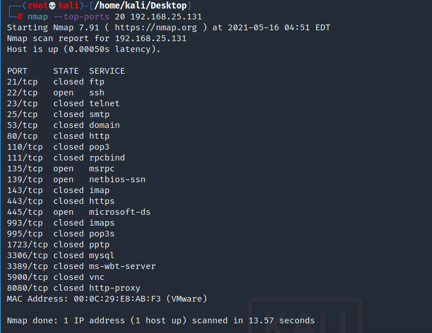Viewport: 432px width, 333px height.
Task: Click the 22/tcp open ssh line
Action: click(x=56, y=93)
